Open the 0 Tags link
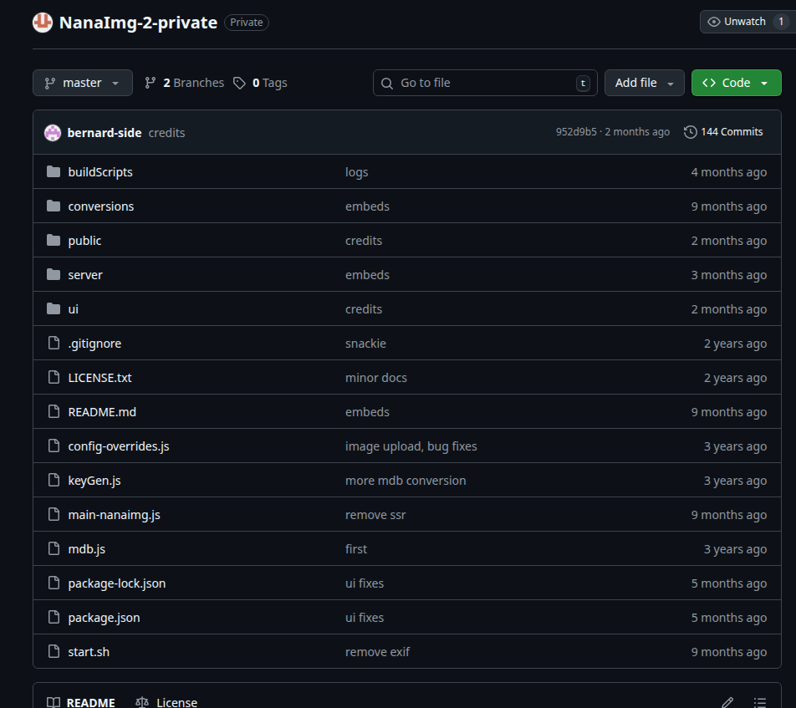The height and width of the screenshot is (708, 796). (260, 83)
